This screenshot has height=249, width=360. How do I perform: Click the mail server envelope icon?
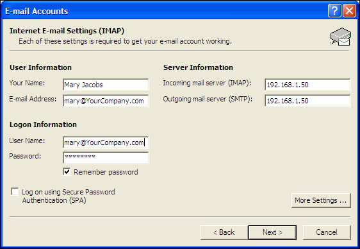[341, 37]
